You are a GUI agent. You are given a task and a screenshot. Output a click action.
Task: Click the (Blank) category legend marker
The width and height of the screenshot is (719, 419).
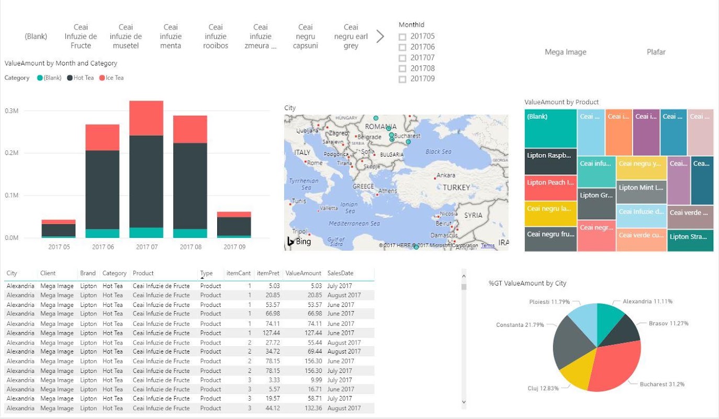40,78
